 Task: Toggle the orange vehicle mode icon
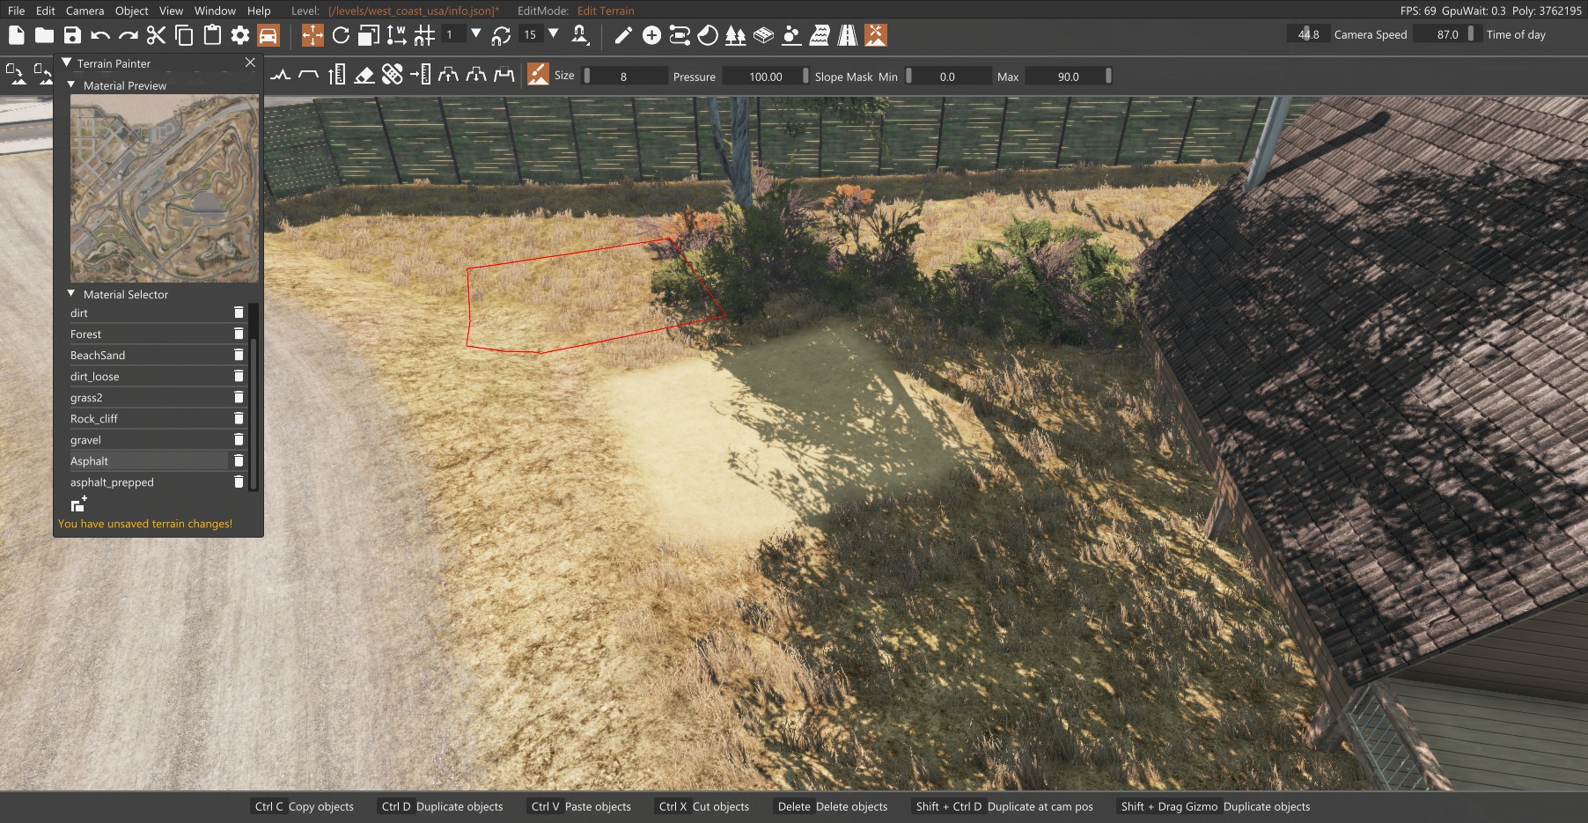point(268,35)
